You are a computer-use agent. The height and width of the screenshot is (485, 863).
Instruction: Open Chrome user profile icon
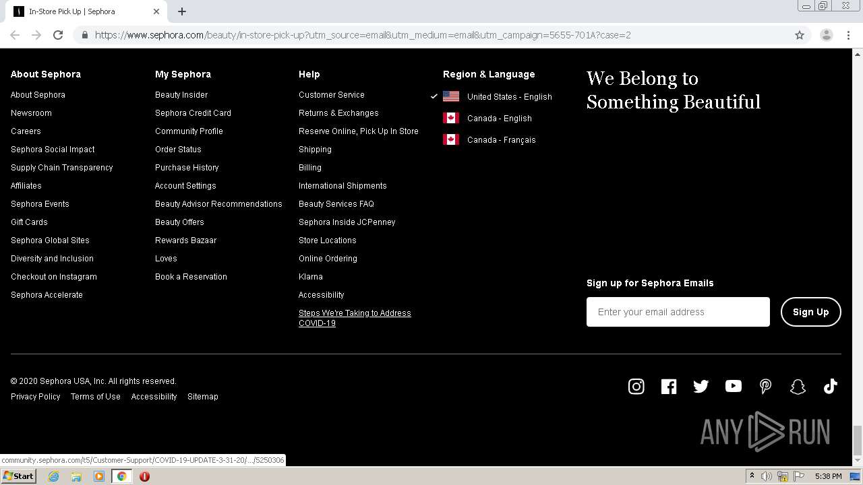827,35
